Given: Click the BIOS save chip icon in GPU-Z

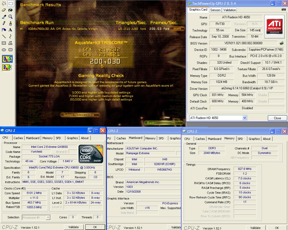Looking at the screenshot, I should click(282, 43).
